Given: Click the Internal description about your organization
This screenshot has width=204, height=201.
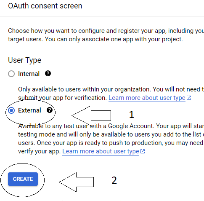Looking at the screenshot, I should (x=111, y=94).
